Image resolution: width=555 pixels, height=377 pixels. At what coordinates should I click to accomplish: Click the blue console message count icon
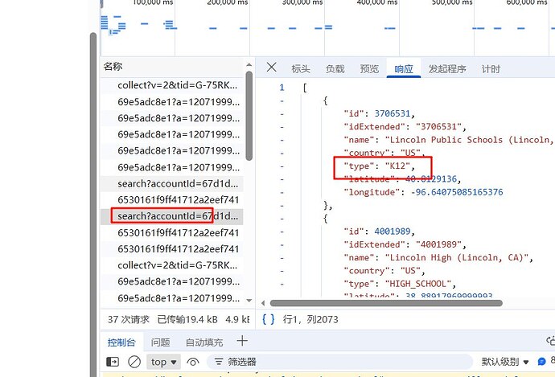pyautogui.click(x=541, y=362)
